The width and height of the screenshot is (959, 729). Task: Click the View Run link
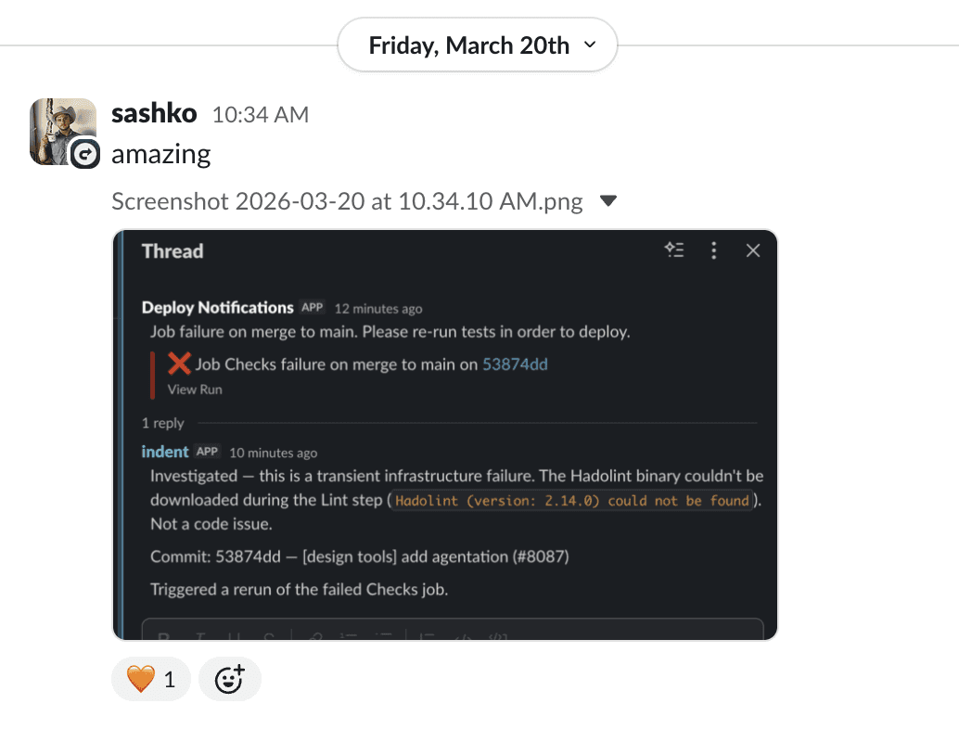tap(195, 390)
